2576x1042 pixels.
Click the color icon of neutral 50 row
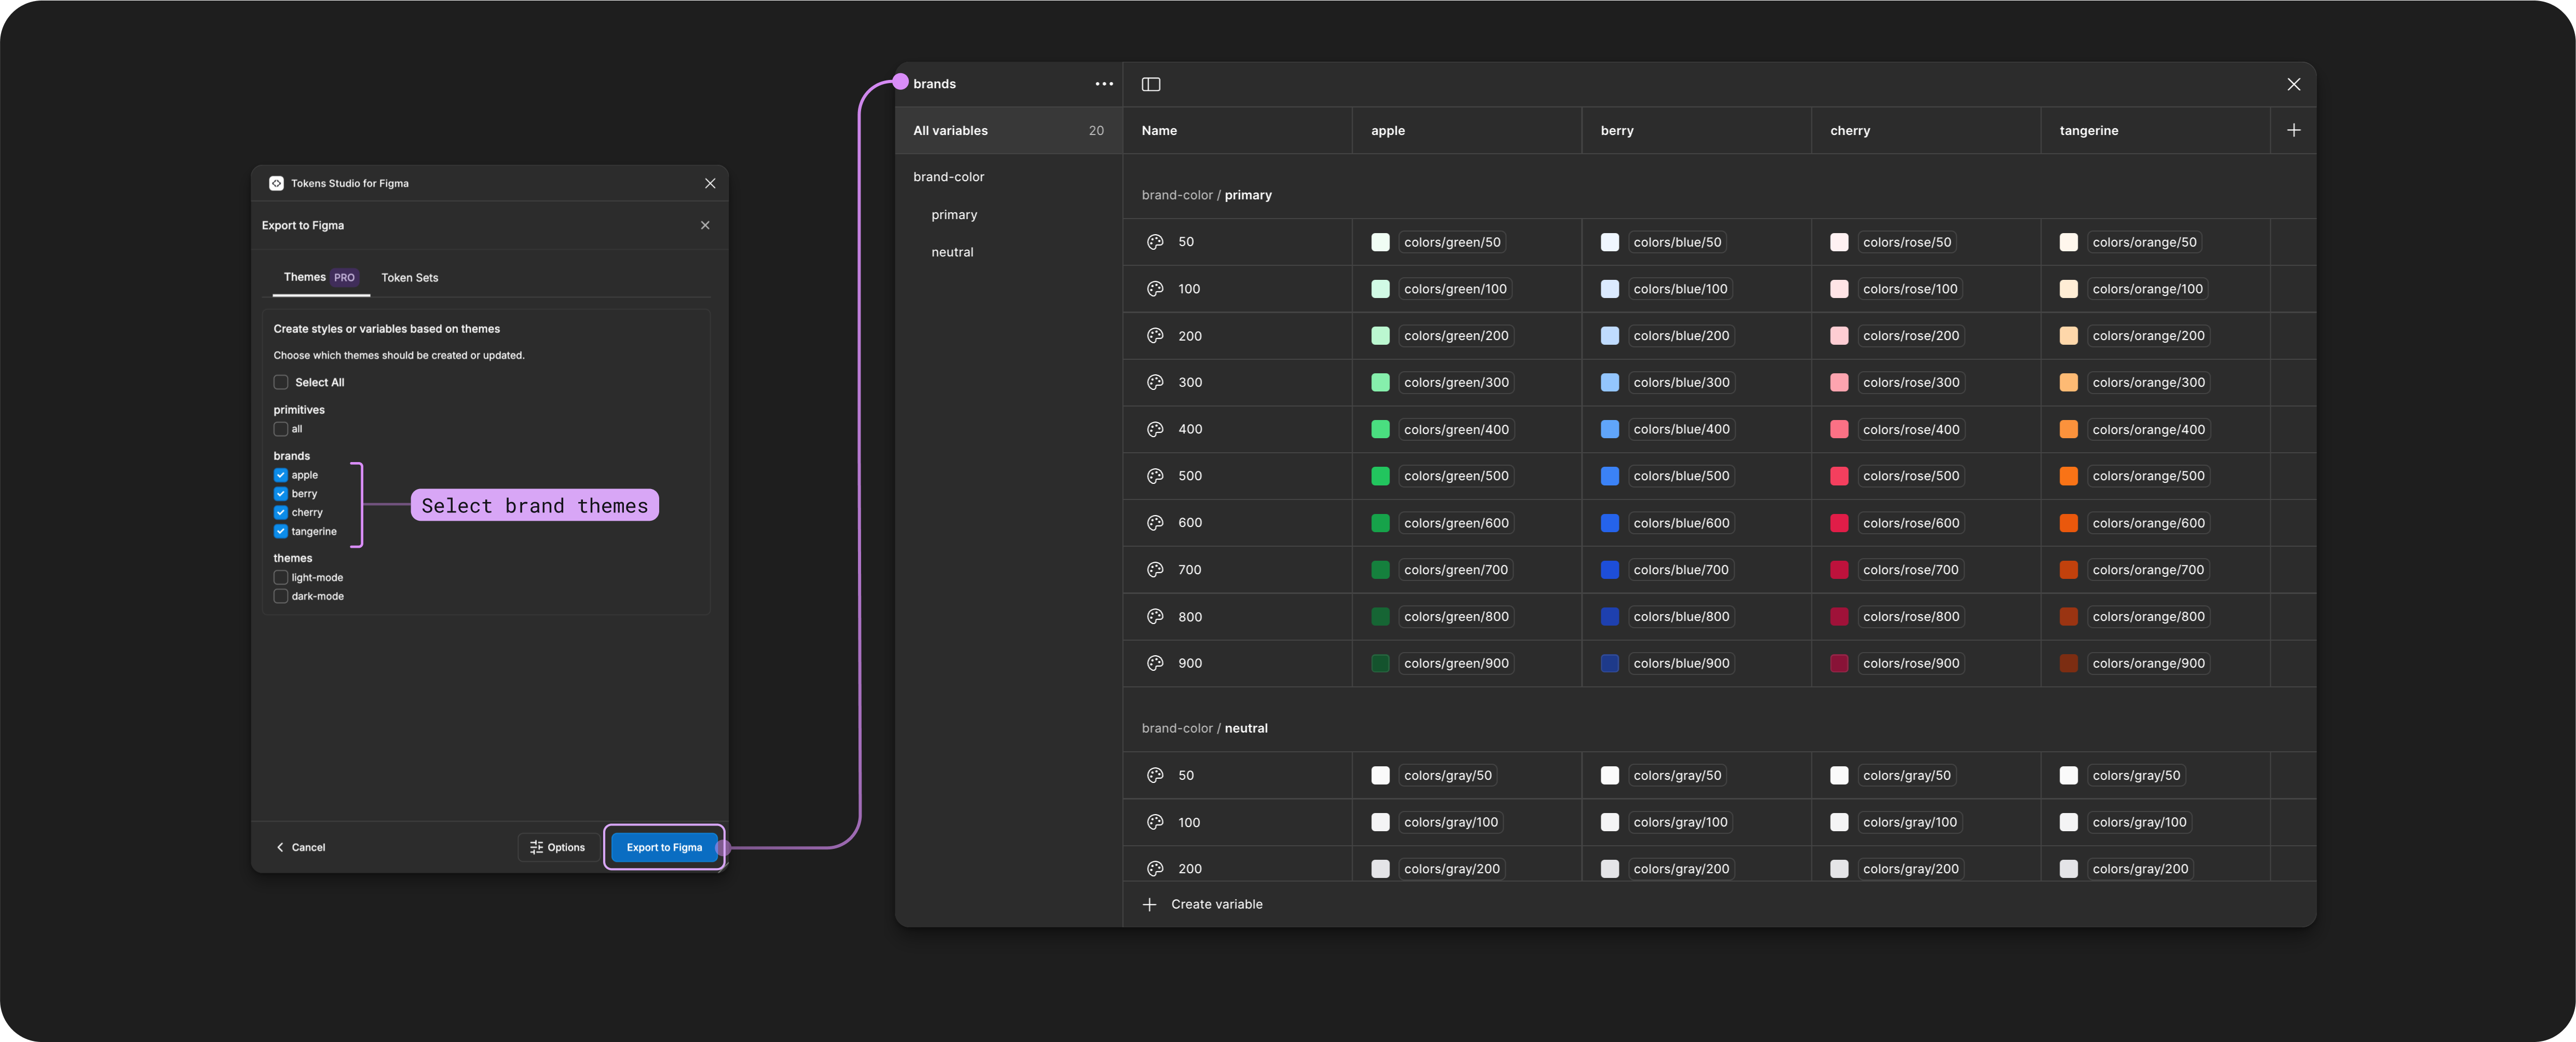(1155, 775)
